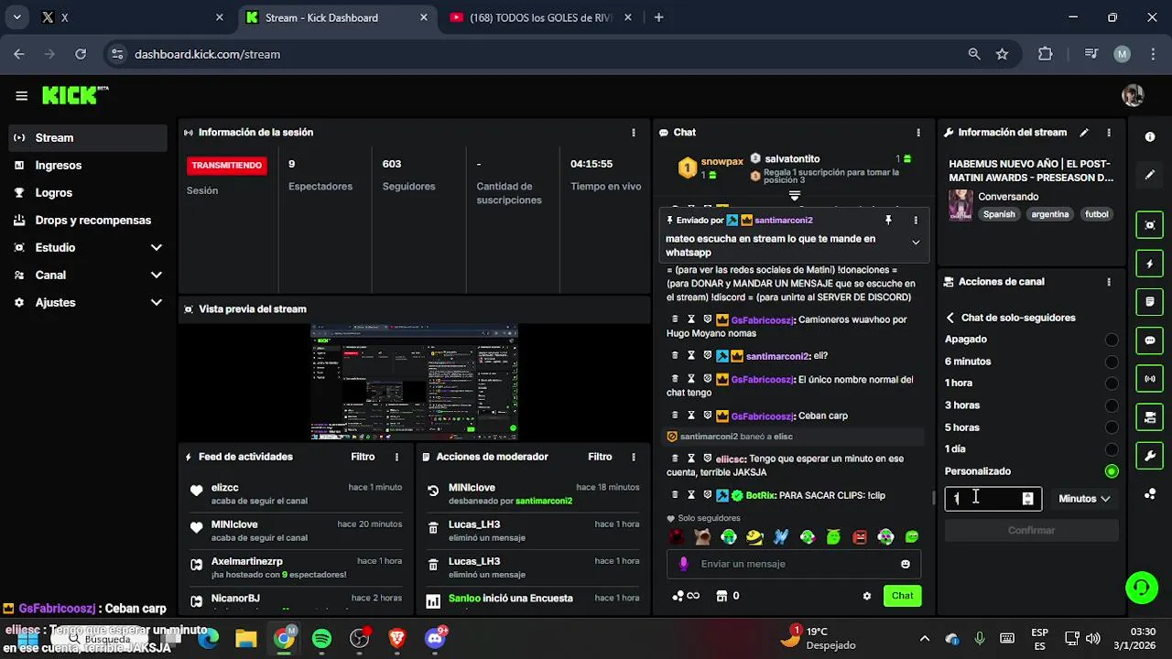Click the stream preview thumbnail
Screen dimensions: 1172x659
(x=414, y=383)
